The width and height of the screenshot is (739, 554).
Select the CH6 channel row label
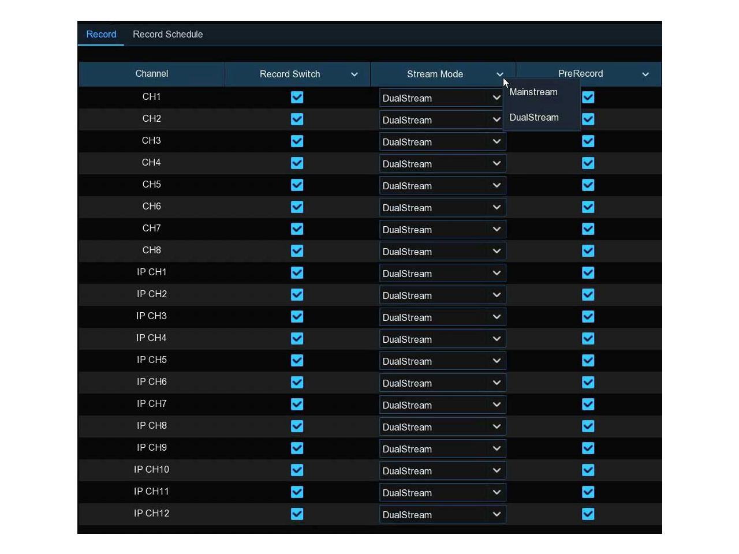[151, 207]
